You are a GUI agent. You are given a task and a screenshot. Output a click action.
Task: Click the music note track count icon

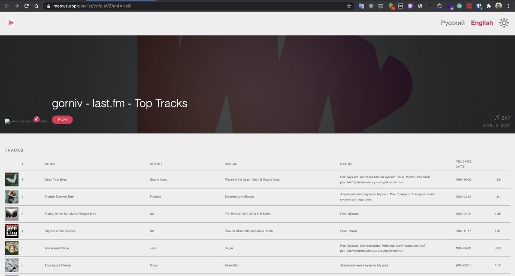[497, 118]
